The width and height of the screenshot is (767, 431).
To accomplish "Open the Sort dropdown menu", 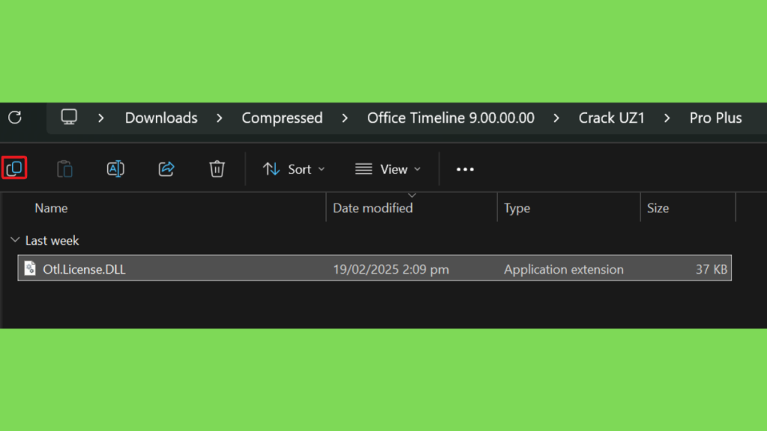I will click(294, 169).
